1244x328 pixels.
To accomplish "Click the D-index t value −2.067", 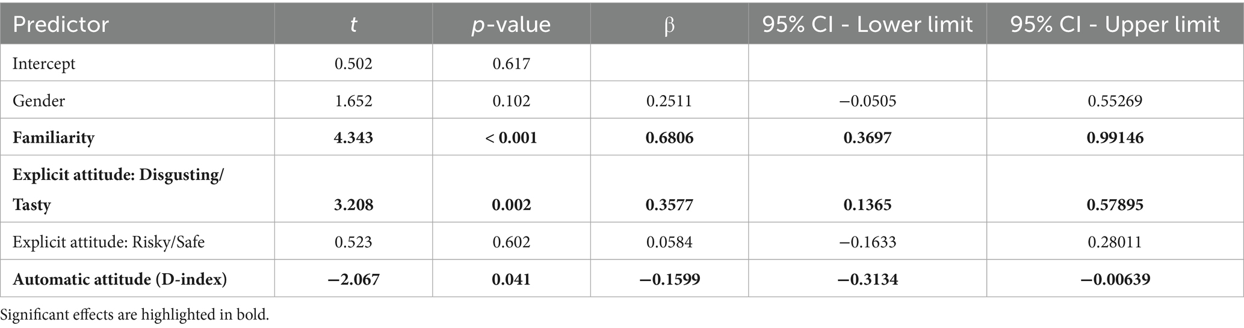I will 353,279.
